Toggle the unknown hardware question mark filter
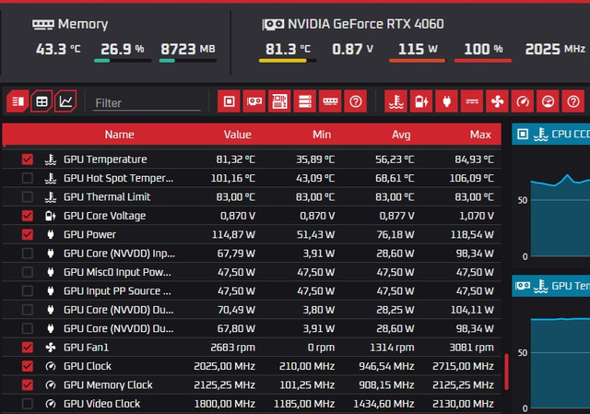The image size is (590, 414). pos(356,101)
